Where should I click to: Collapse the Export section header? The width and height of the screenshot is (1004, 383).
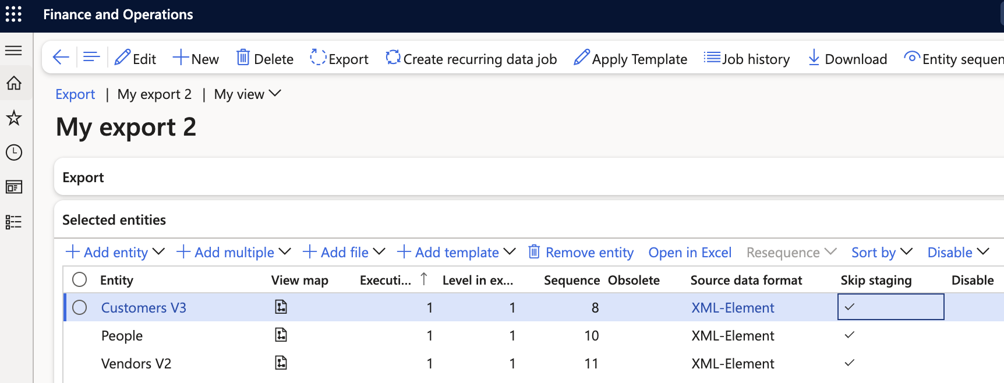(x=529, y=177)
